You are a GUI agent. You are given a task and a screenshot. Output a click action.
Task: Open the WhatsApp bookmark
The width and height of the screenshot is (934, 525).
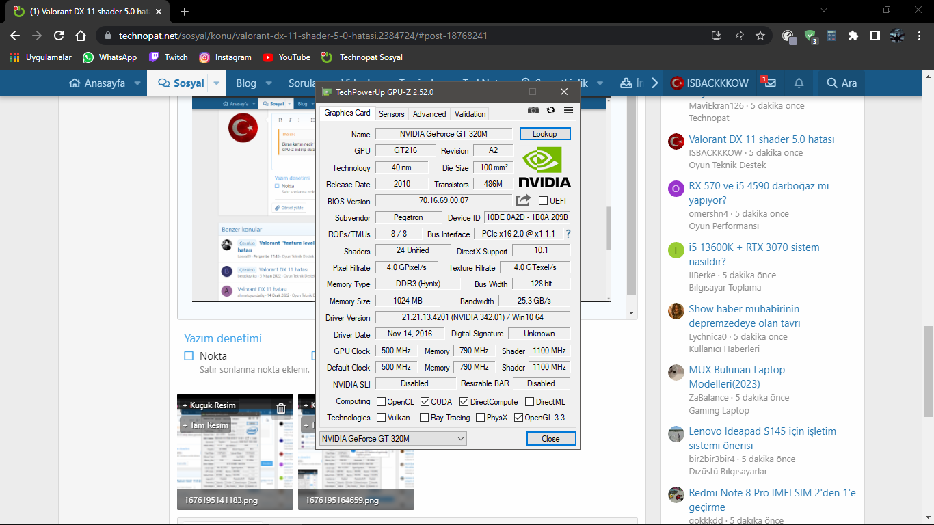pyautogui.click(x=109, y=57)
